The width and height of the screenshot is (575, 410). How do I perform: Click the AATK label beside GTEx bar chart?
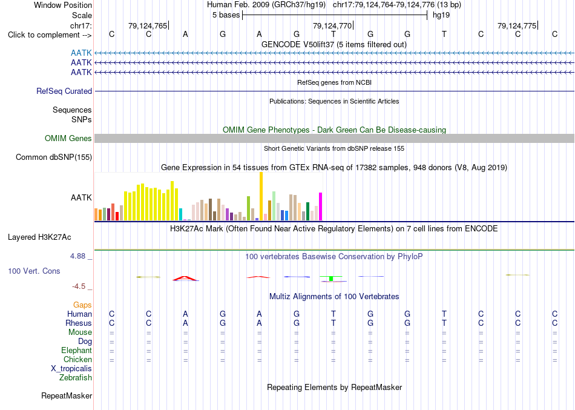[81, 197]
